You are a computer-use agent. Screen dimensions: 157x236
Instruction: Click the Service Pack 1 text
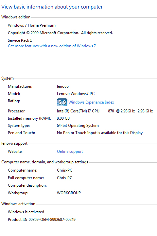(x=20, y=40)
